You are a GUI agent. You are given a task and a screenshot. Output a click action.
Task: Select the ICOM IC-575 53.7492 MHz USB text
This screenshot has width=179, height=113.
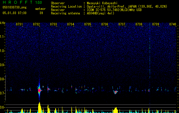pyautogui.click(x=114, y=10)
